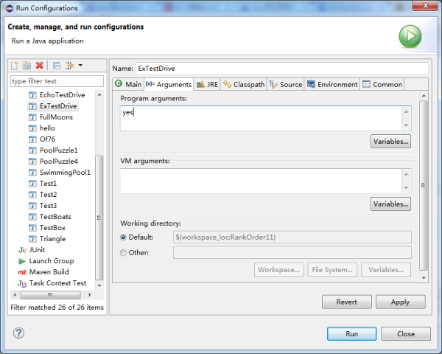Screen dimensions: 442x354
Task: Click Program arguments scroll down arrow
Action: tap(406, 125)
